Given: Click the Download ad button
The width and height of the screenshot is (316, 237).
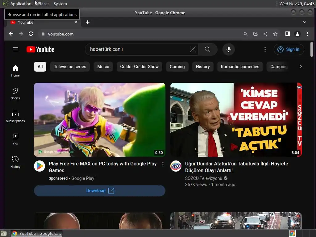Looking at the screenshot, I should (100, 191).
